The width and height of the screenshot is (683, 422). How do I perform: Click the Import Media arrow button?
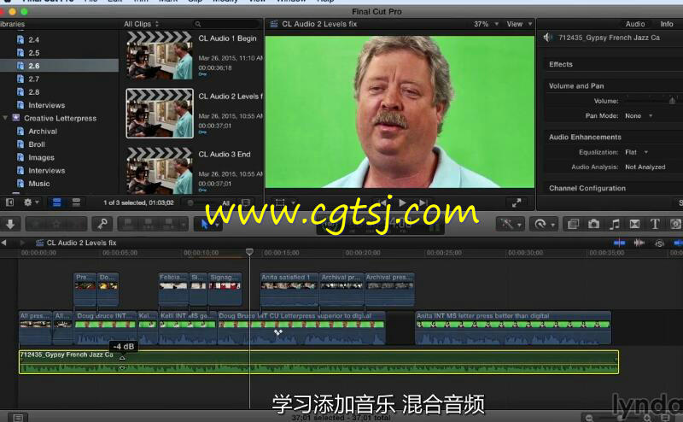click(x=10, y=224)
